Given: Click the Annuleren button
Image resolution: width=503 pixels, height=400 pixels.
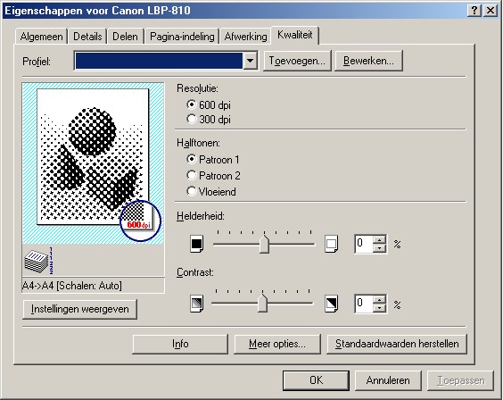Looking at the screenshot, I should (388, 380).
